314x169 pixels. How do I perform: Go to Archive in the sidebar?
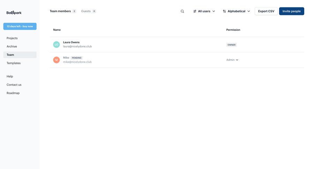[x=12, y=46]
